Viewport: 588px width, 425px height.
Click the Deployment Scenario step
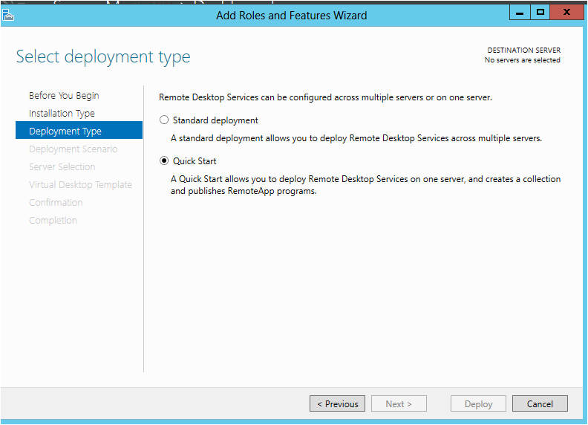(73, 149)
